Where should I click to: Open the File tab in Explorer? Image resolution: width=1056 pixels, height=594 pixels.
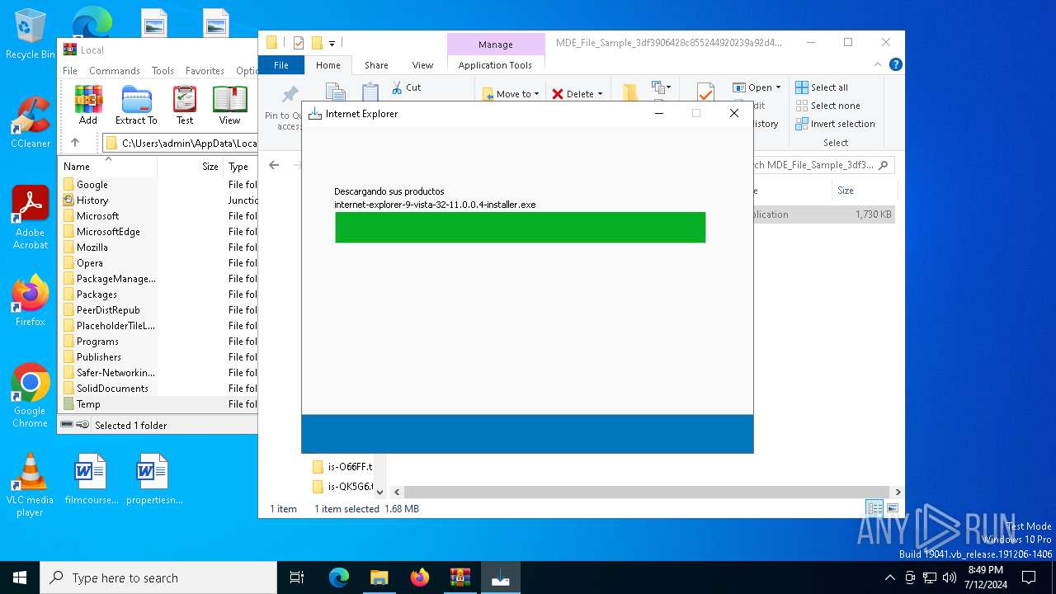point(281,65)
